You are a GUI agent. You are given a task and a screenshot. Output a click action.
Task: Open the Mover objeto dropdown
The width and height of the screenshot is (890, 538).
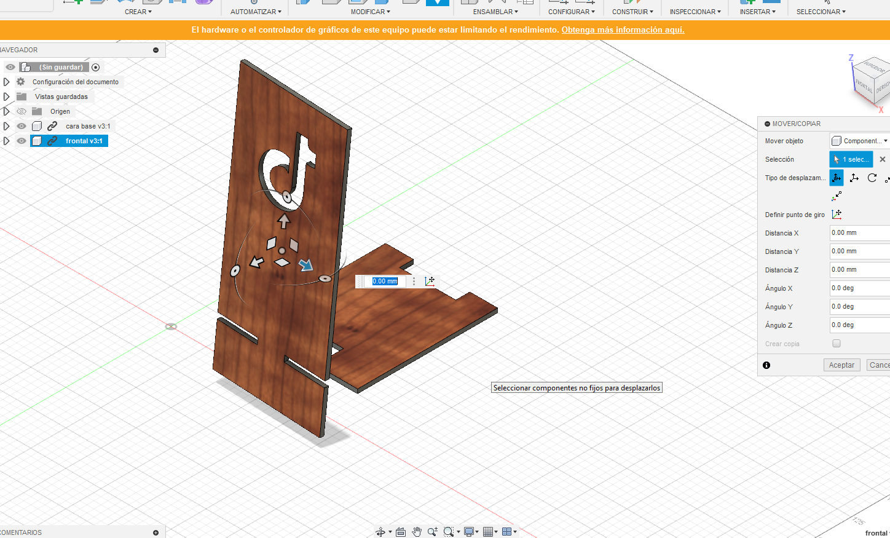pyautogui.click(x=860, y=141)
